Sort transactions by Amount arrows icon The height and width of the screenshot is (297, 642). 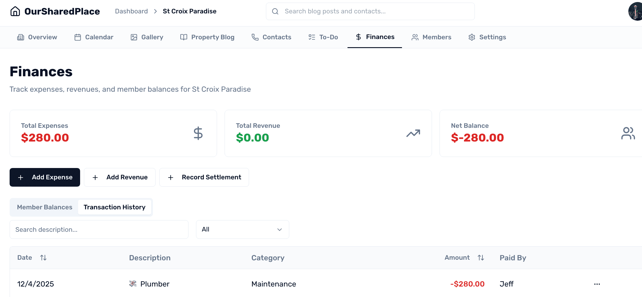[481, 258]
